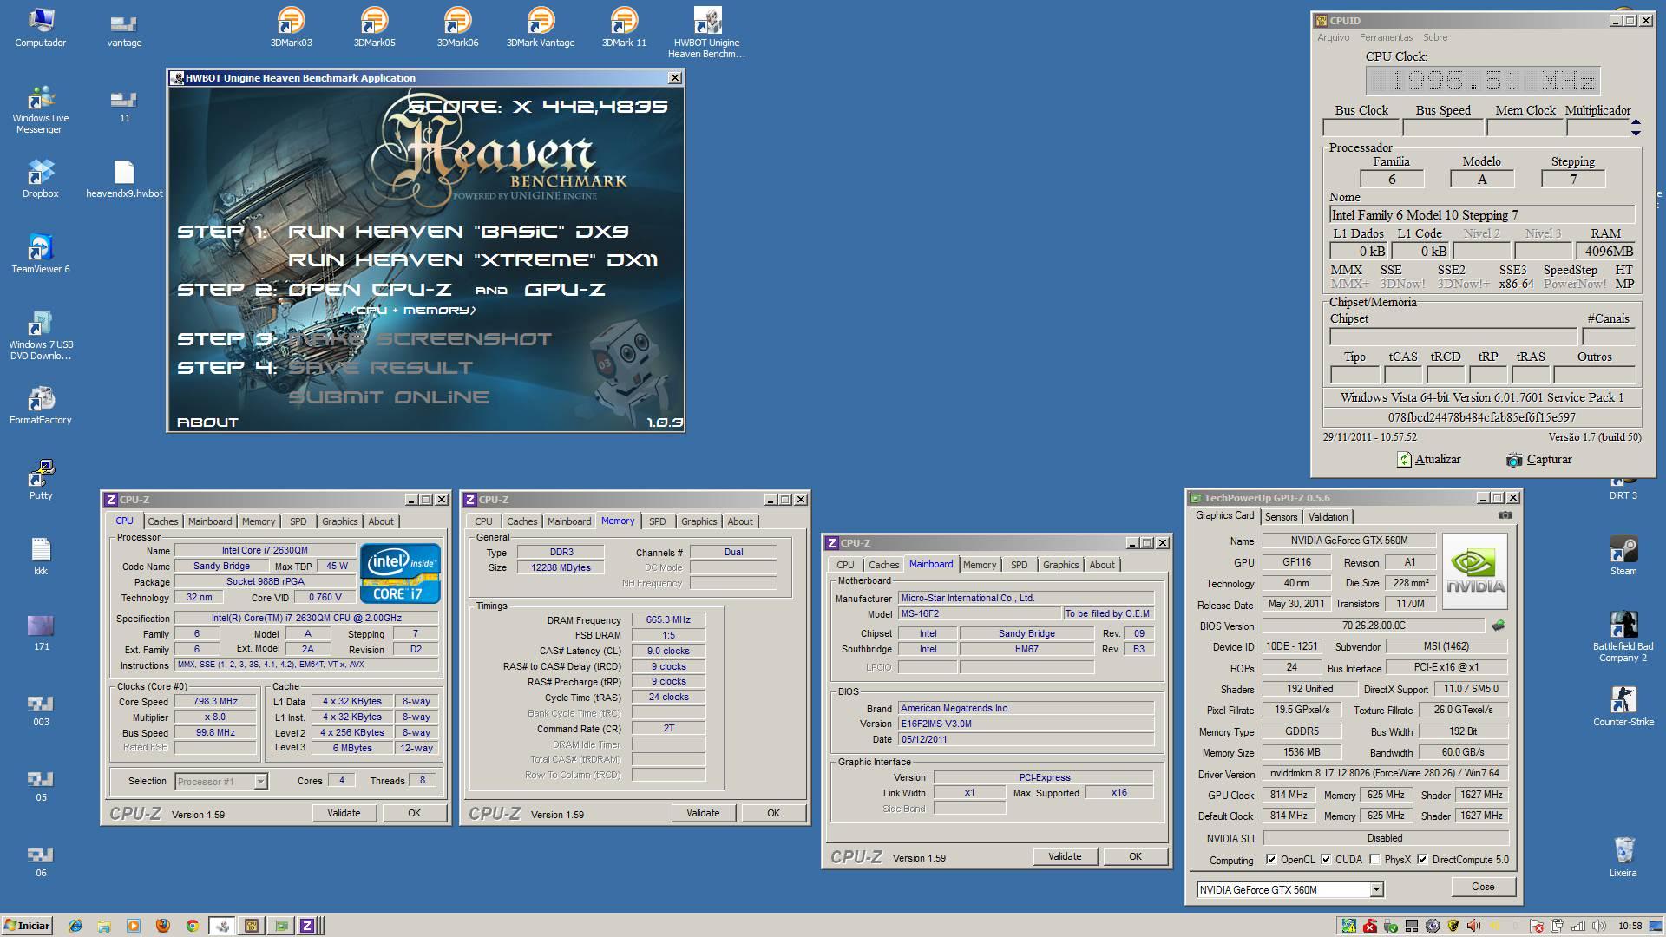
Task: Switch to Sensors tab in GPU-Z
Action: [x=1281, y=517]
